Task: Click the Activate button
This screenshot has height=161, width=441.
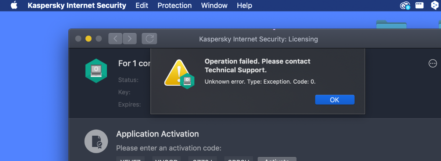Action: (277, 160)
